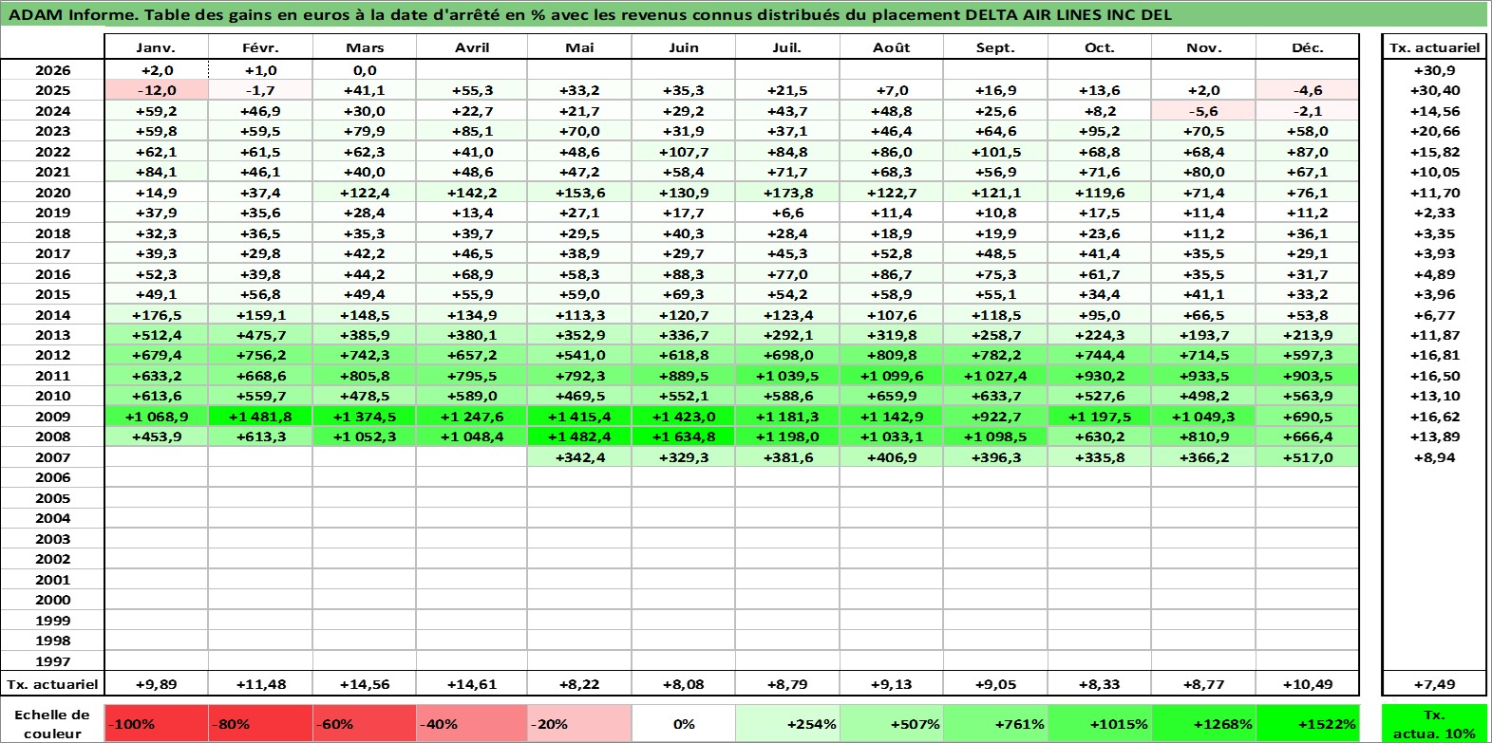Click the +9,89 January actuarial rate cell
Image resolution: width=1492 pixels, height=743 pixels.
tap(156, 684)
